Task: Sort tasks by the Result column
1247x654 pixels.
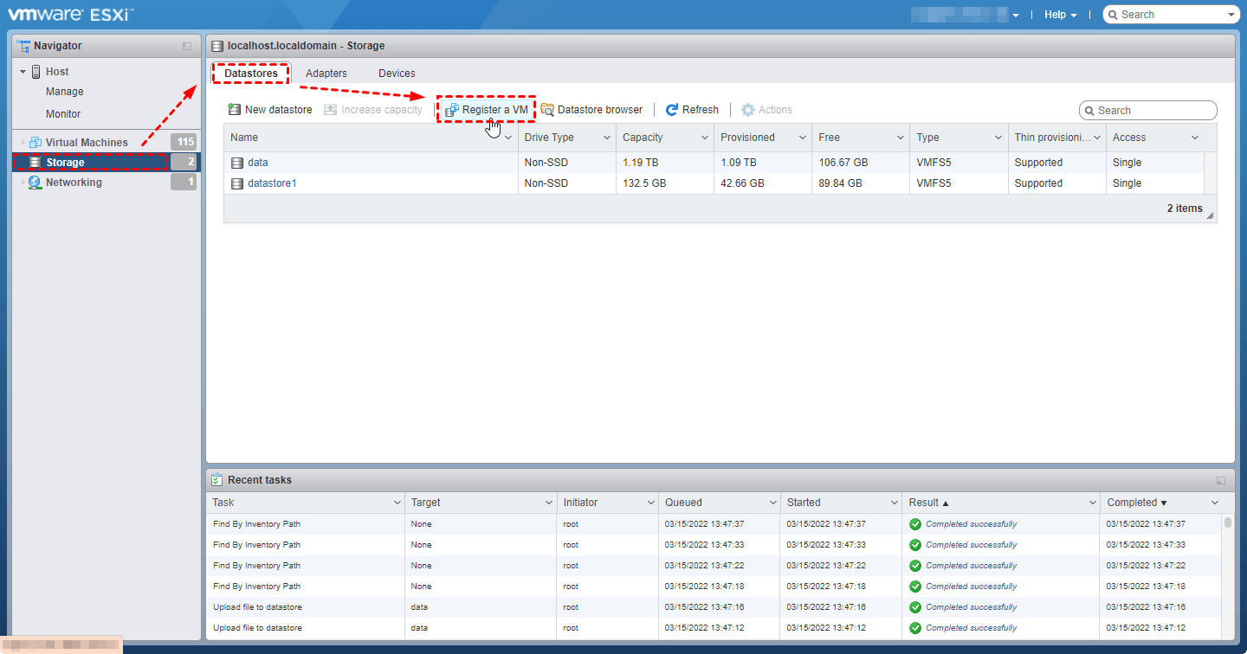Action: click(923, 503)
